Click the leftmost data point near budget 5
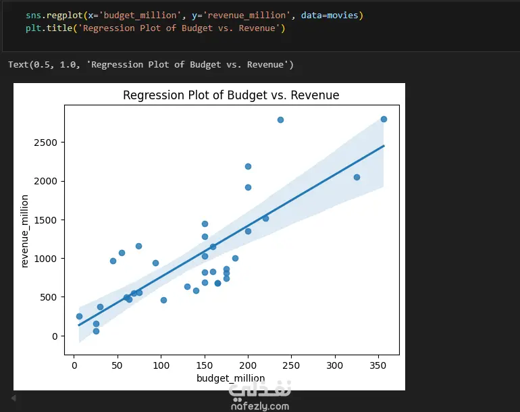 (x=79, y=316)
